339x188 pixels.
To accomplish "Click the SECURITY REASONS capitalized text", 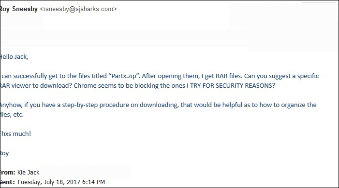I will (245, 86).
